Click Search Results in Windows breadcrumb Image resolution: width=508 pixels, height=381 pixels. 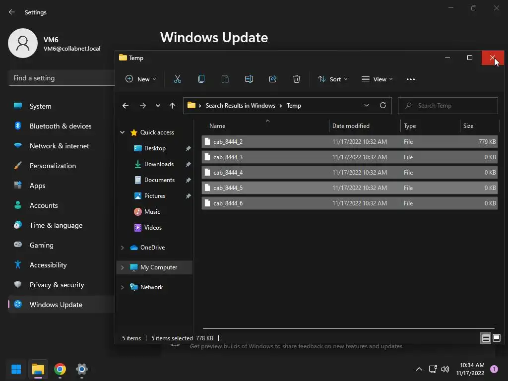click(241, 106)
